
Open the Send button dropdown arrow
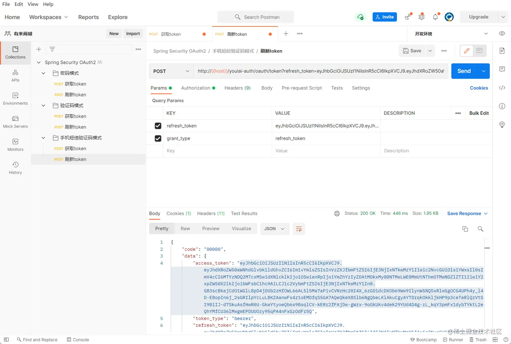[x=484, y=71]
